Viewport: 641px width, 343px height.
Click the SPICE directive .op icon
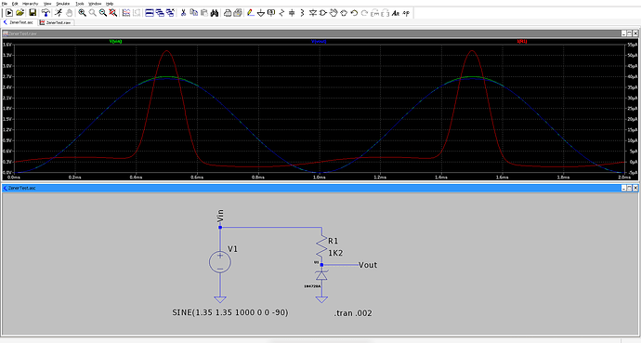pos(406,13)
